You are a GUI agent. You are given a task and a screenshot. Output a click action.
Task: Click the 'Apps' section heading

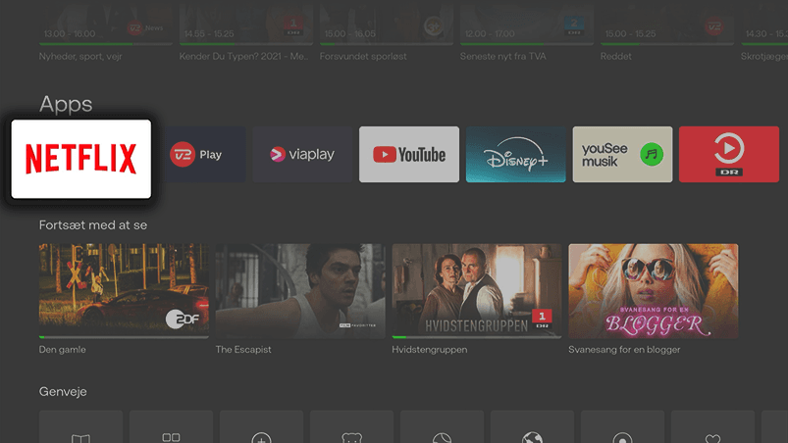(x=66, y=104)
